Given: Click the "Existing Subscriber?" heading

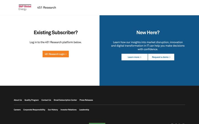Looking at the screenshot, I should coord(56,33).
